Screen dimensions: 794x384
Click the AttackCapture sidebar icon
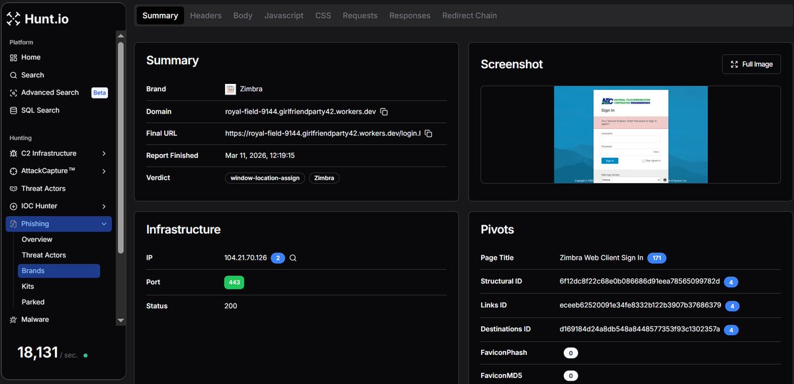pyautogui.click(x=14, y=171)
